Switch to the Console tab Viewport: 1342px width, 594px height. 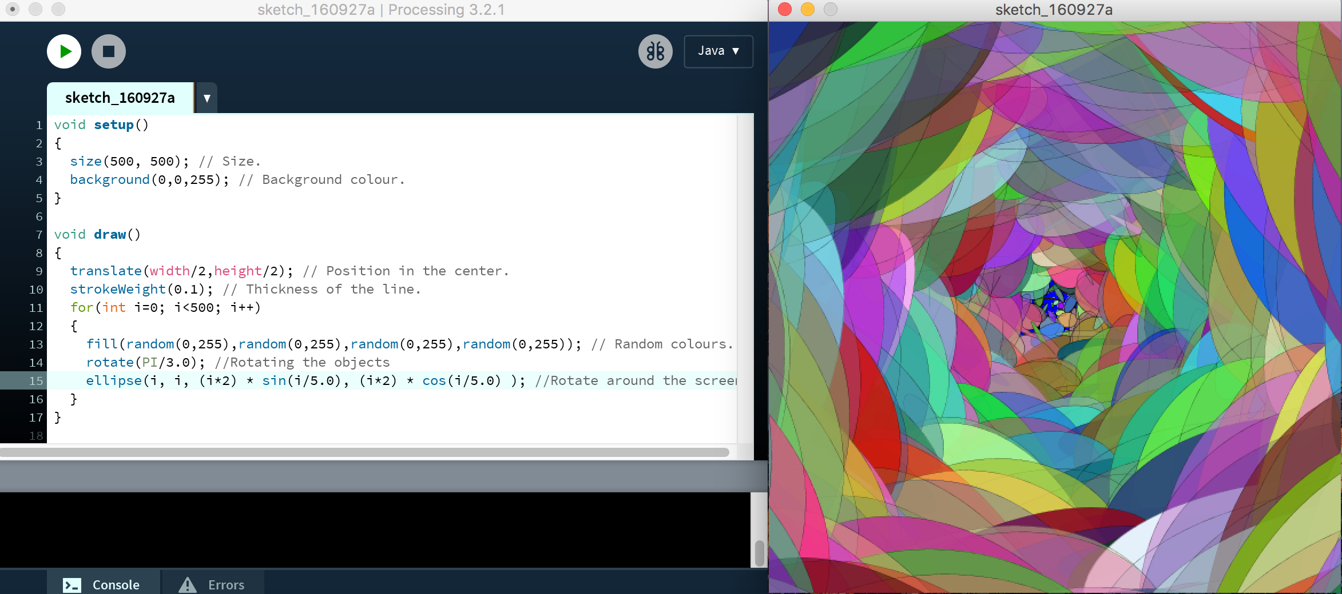102,584
